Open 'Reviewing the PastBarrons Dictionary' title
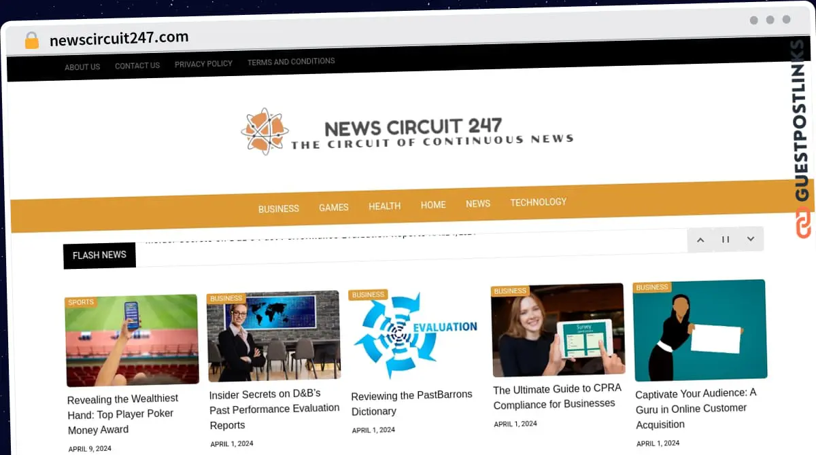 tap(411, 403)
